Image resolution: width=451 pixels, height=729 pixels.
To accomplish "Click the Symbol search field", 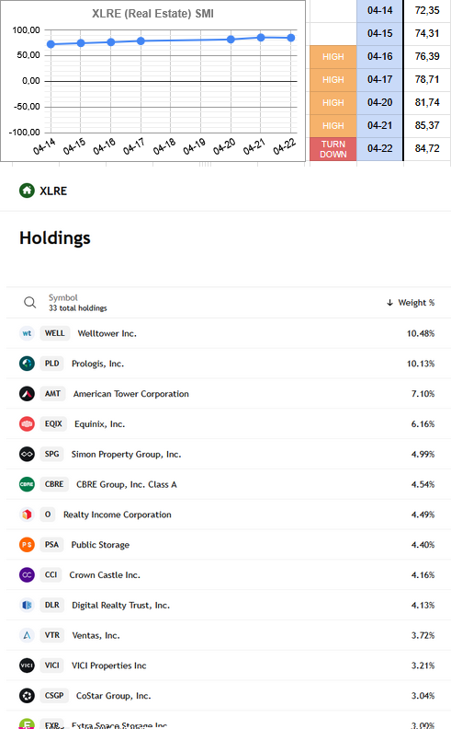I will point(77,303).
